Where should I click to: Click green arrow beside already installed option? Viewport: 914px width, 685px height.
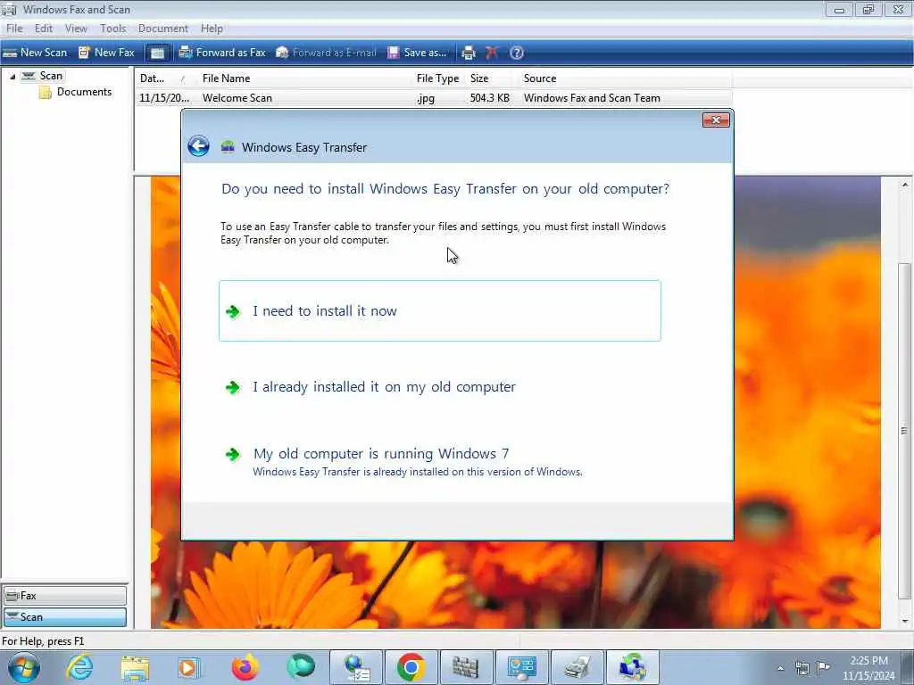[233, 388]
